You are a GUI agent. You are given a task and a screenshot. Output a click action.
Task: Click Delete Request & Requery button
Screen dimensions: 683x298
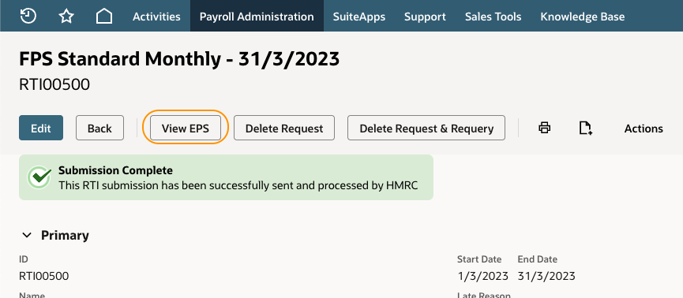pos(426,128)
